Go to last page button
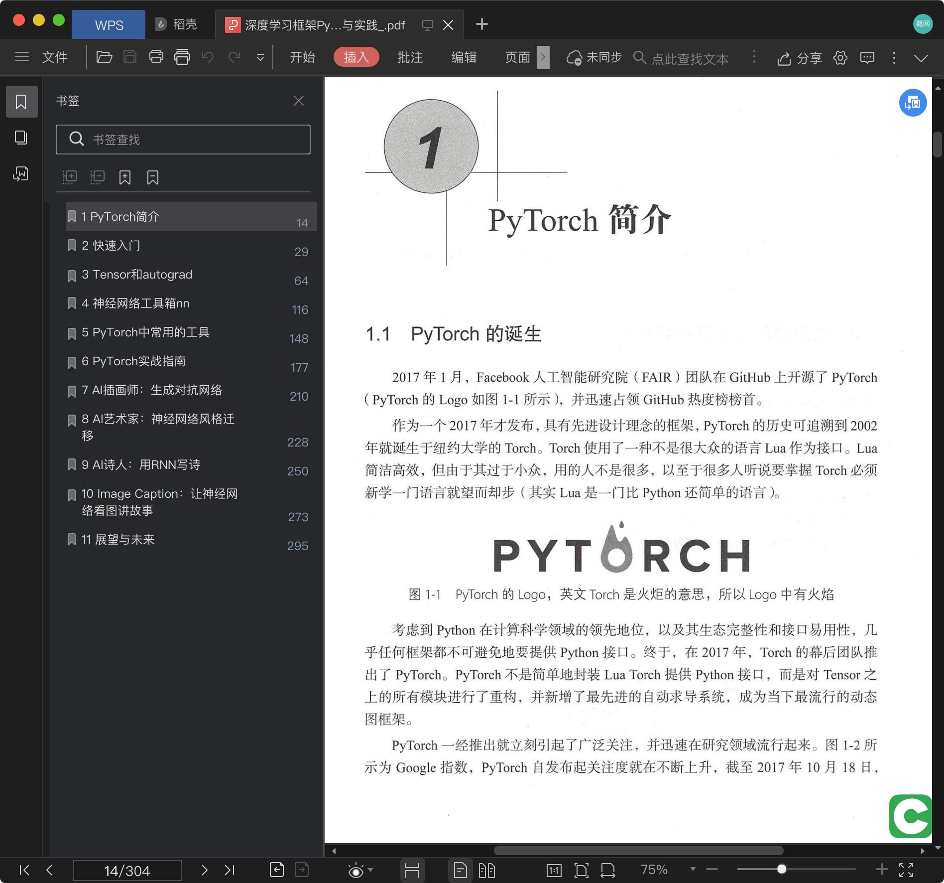This screenshot has width=944, height=883. [x=230, y=870]
